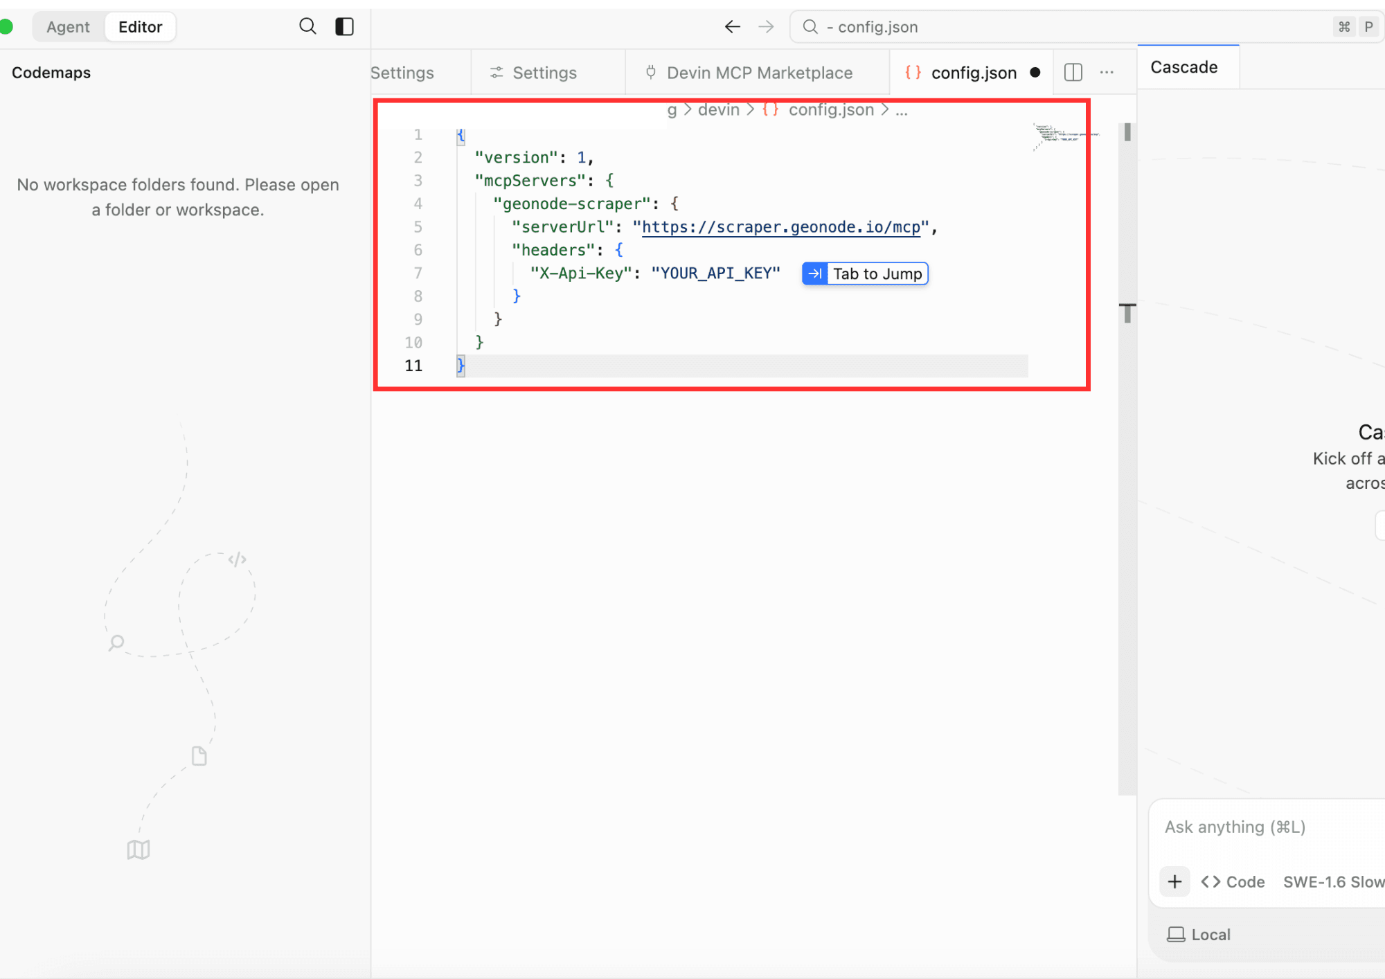The width and height of the screenshot is (1385, 979).
Task: Click the braces icon on config.json tab
Action: [x=913, y=72]
